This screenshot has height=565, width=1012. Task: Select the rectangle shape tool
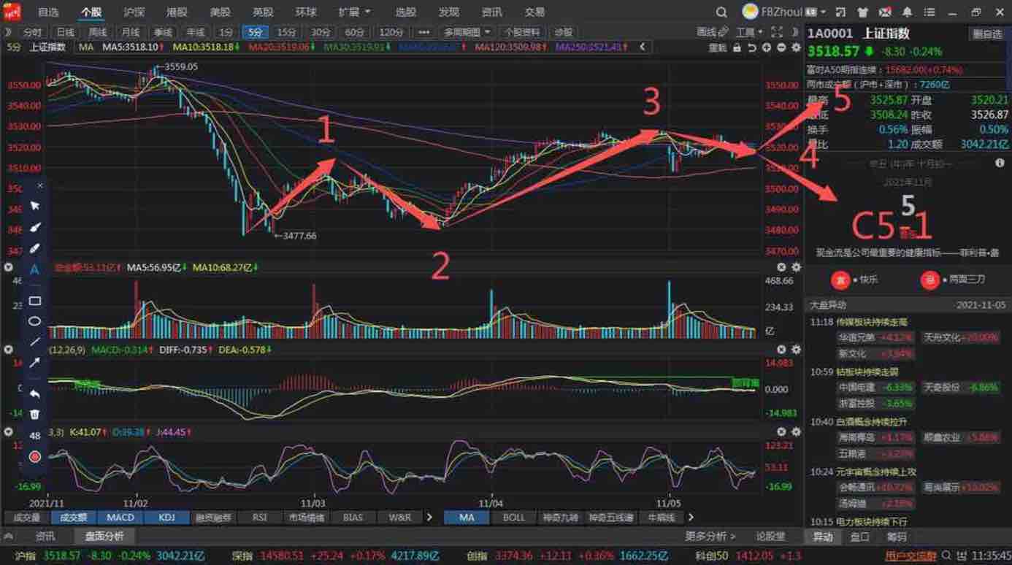coord(34,301)
